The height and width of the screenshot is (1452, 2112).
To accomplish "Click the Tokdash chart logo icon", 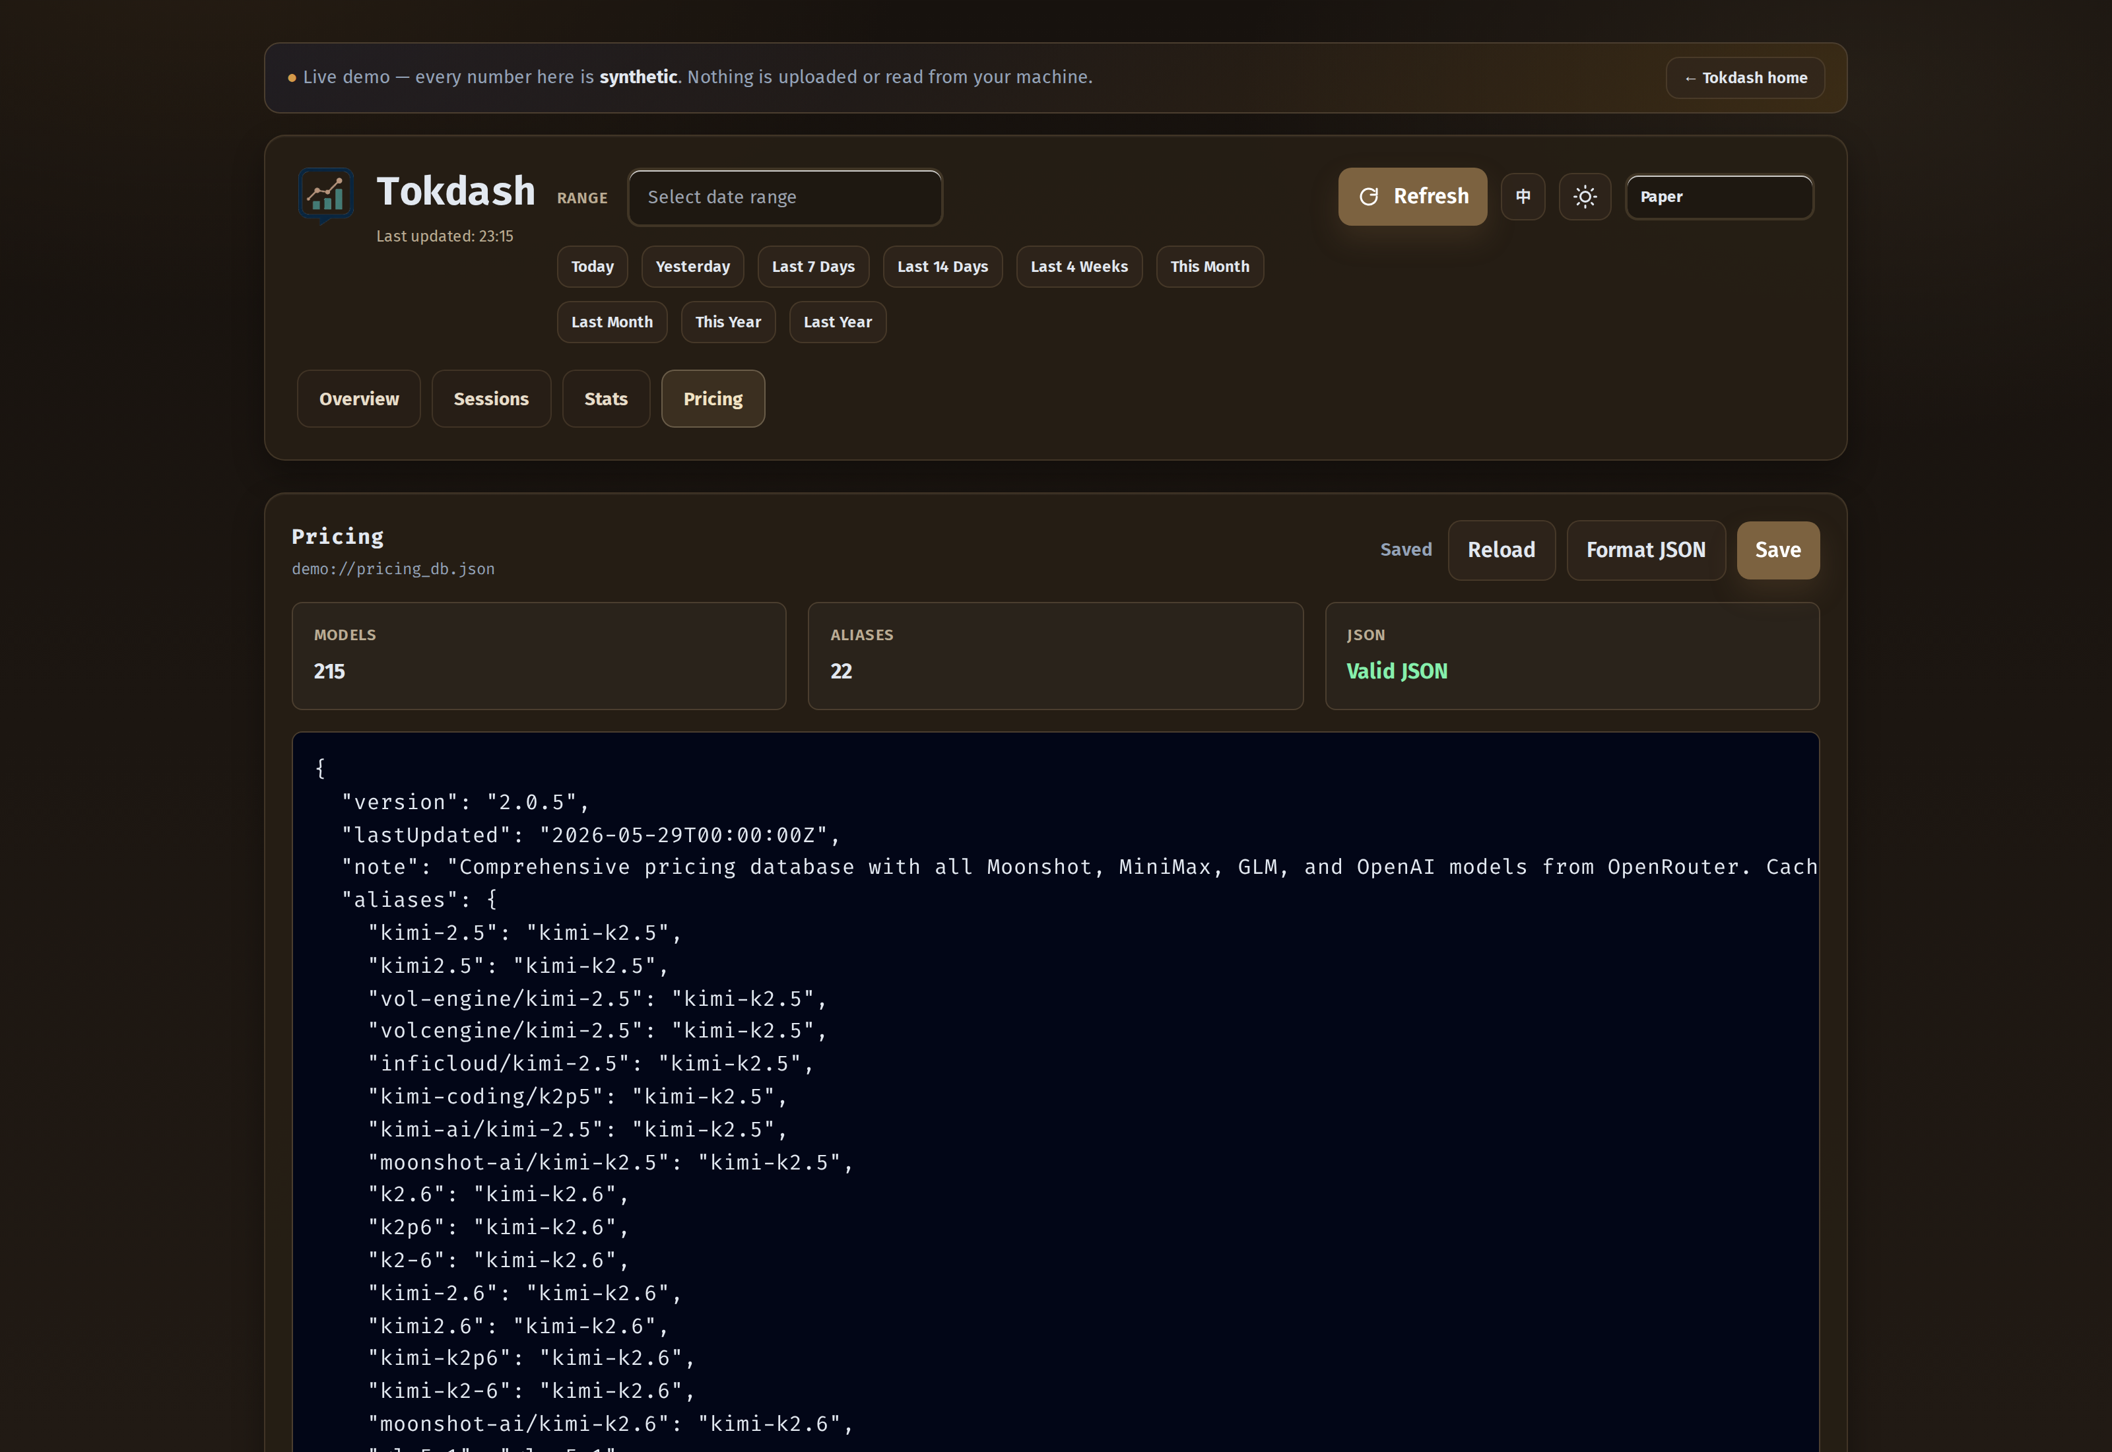I will pos(325,195).
